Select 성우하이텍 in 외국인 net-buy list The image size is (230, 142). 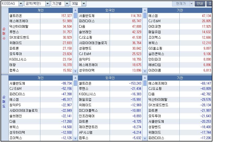coord(87,70)
